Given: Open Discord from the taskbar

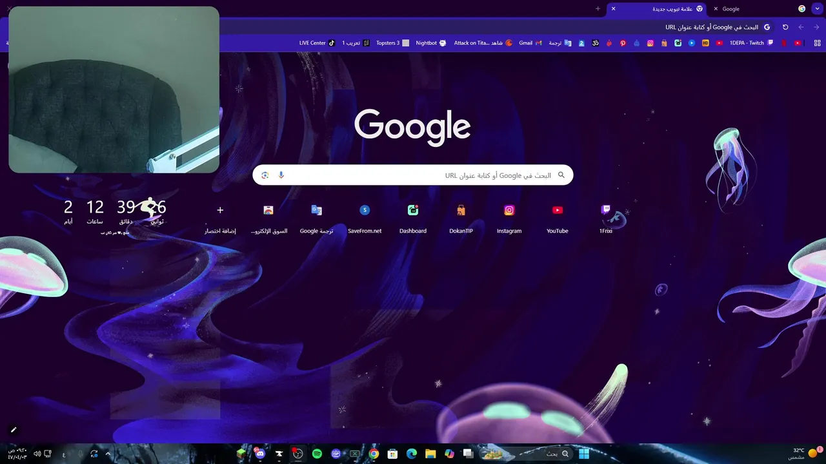Looking at the screenshot, I should pos(260,454).
